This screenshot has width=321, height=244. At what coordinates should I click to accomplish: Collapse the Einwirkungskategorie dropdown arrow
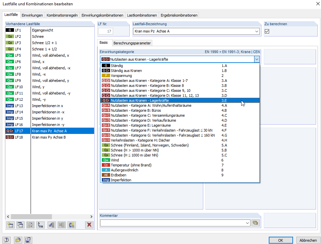coord(257,59)
